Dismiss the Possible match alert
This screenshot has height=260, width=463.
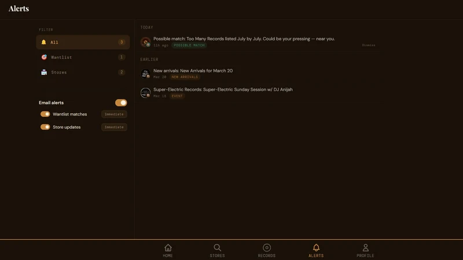369,45
